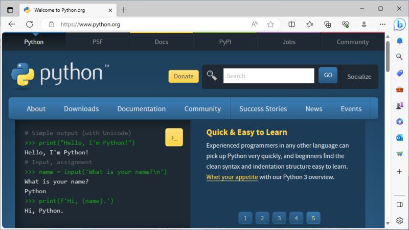The image size is (409, 230).
Task: Add a sidebar app with plus
Action: (399, 172)
